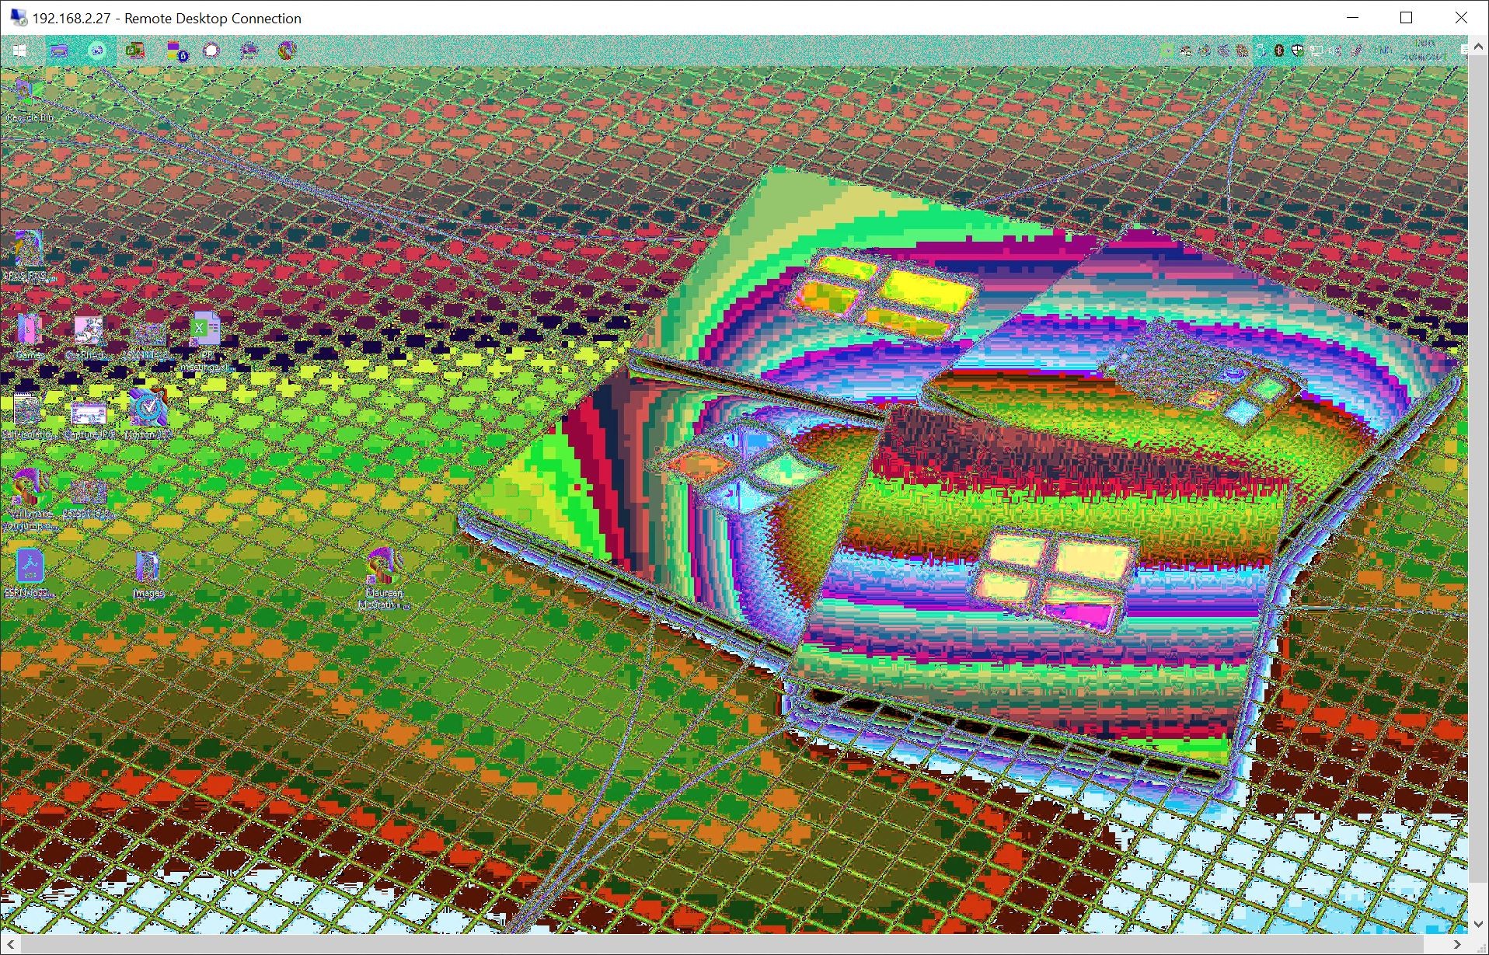Screen dimensions: 1489x955
Task: Click the vertical scrollbar up arrow
Action: (1478, 47)
